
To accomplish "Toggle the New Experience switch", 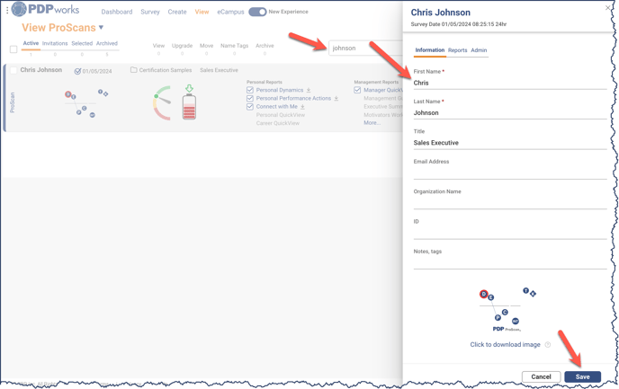I will click(x=257, y=12).
